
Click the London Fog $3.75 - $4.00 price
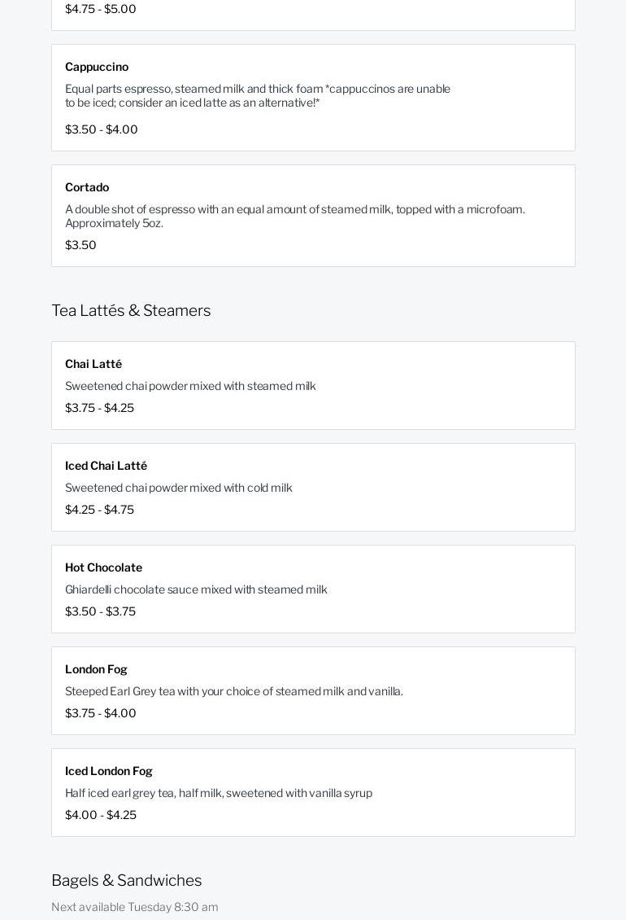pos(101,713)
